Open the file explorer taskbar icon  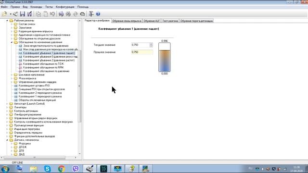pos(33,169)
